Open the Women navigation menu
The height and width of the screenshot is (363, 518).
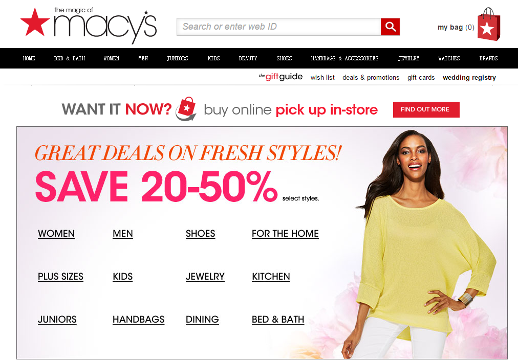(112, 58)
